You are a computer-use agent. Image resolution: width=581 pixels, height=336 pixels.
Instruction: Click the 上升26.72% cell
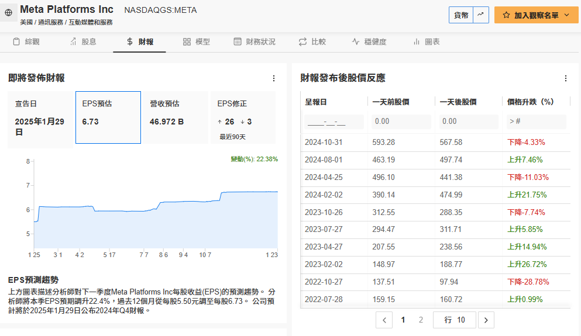point(527,265)
